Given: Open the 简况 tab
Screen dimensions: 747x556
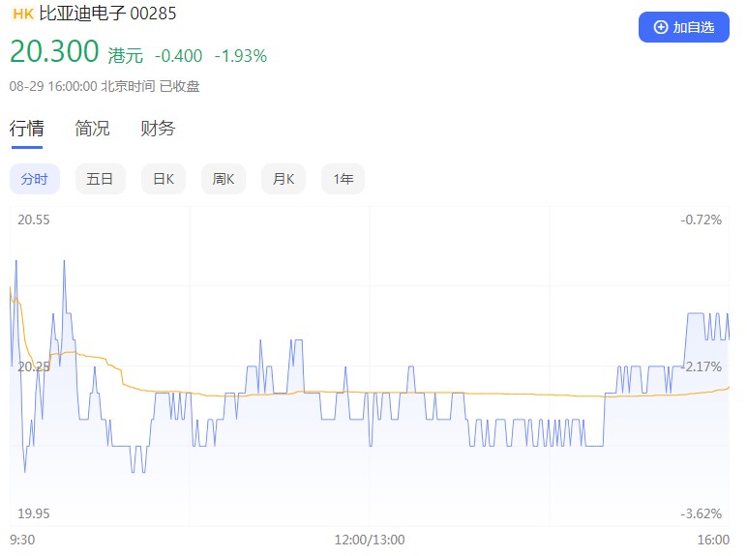Looking at the screenshot, I should 92,129.
